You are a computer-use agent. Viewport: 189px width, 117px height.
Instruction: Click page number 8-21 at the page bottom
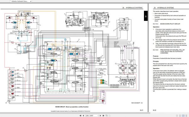coord(141,110)
